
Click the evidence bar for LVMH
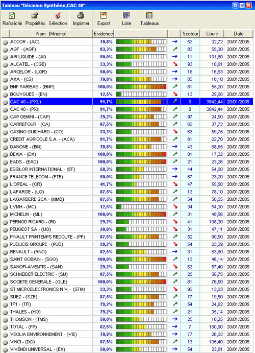tap(141, 207)
